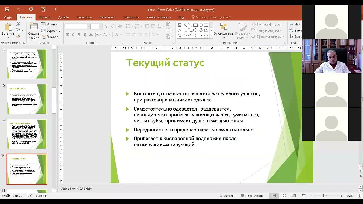The height and width of the screenshot is (204, 363).
Task: Apply strikethrough with the abc button
Action: (x=91, y=35)
